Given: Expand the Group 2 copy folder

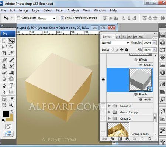Looking at the screenshot, I should click(x=109, y=112).
